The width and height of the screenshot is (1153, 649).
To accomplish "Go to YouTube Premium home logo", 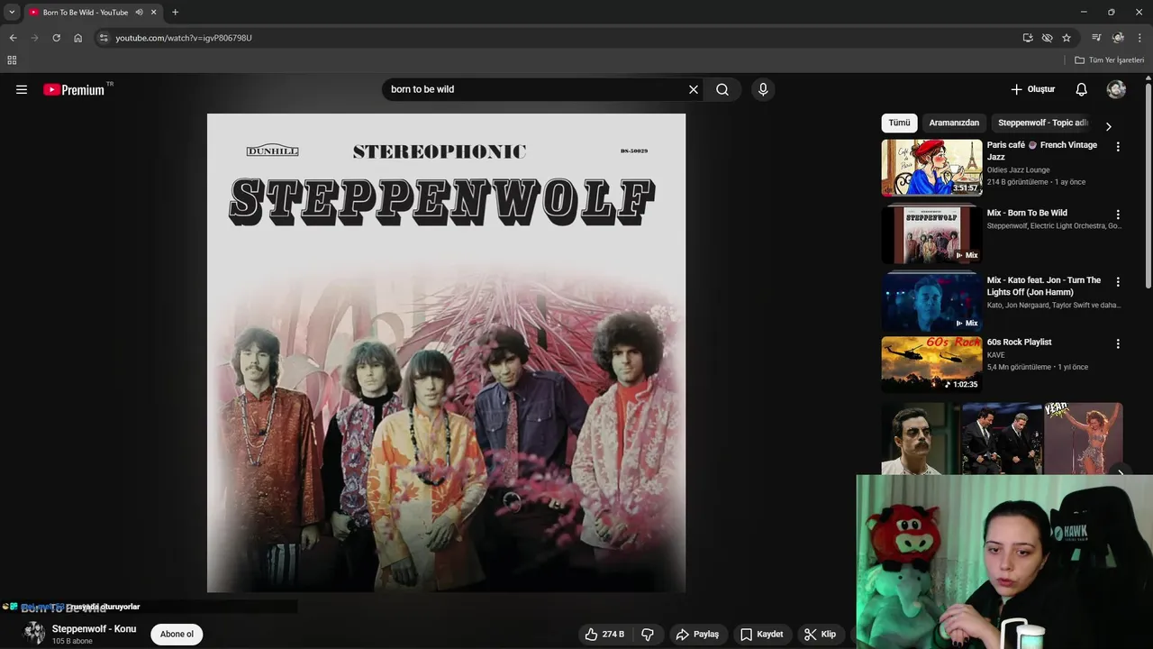I will click(x=74, y=89).
